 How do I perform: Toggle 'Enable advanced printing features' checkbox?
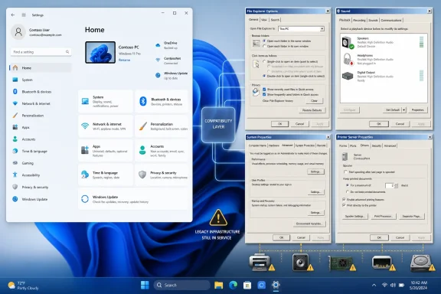tap(344, 199)
